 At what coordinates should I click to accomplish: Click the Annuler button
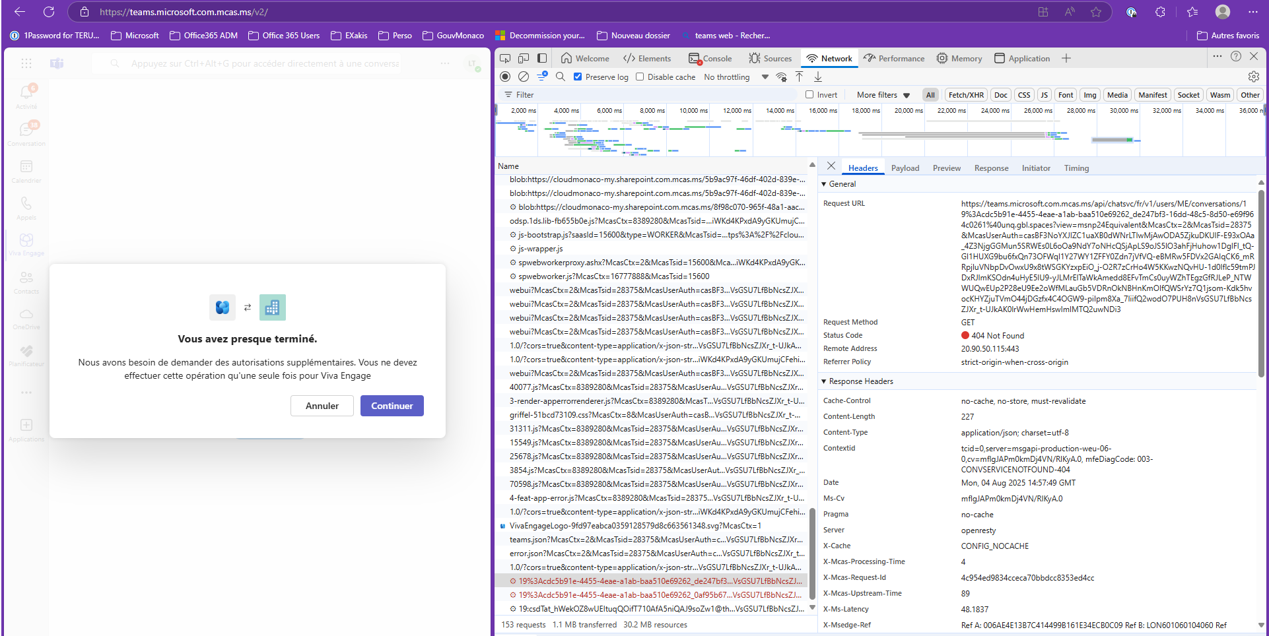pyautogui.click(x=322, y=406)
